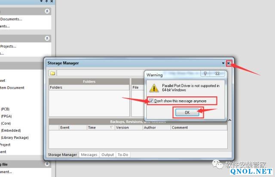Screen dimensions: 275x177
Task: Switch to the Messages tab
Action: click(89, 155)
